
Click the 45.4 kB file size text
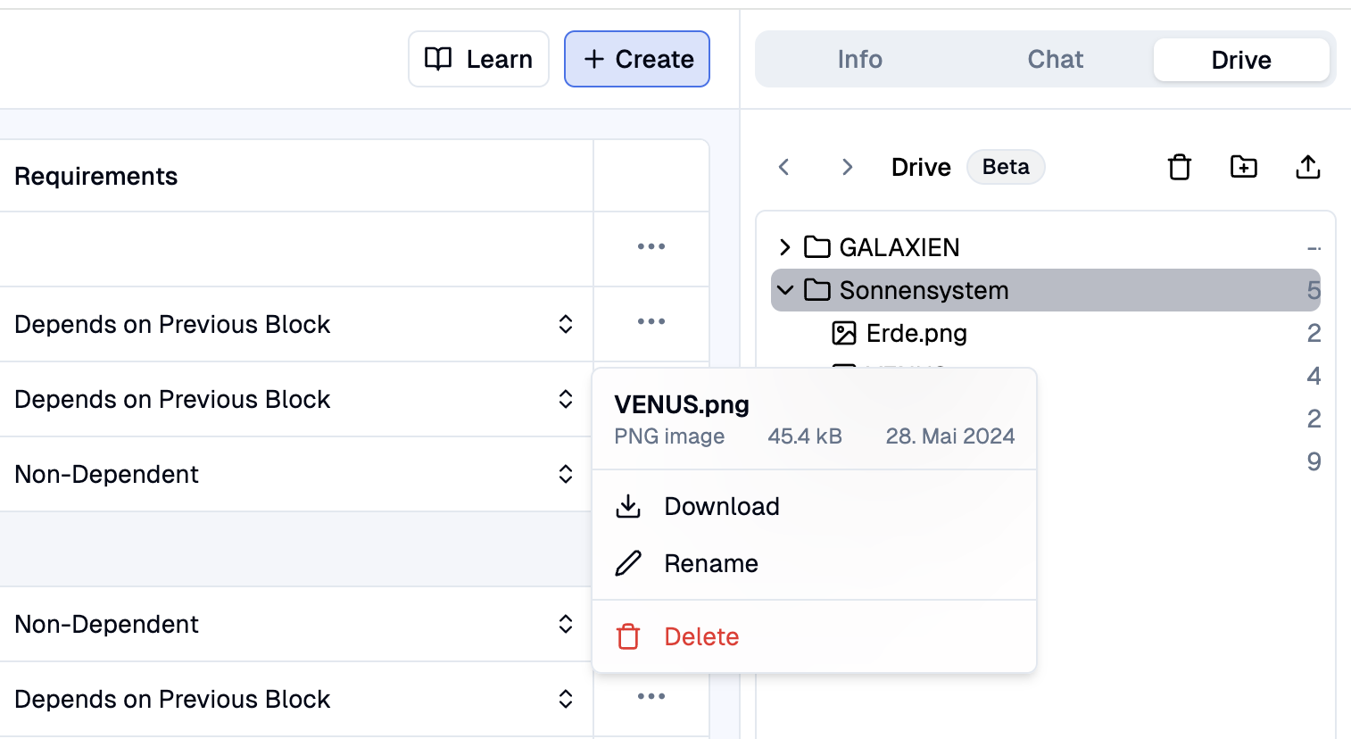click(805, 436)
